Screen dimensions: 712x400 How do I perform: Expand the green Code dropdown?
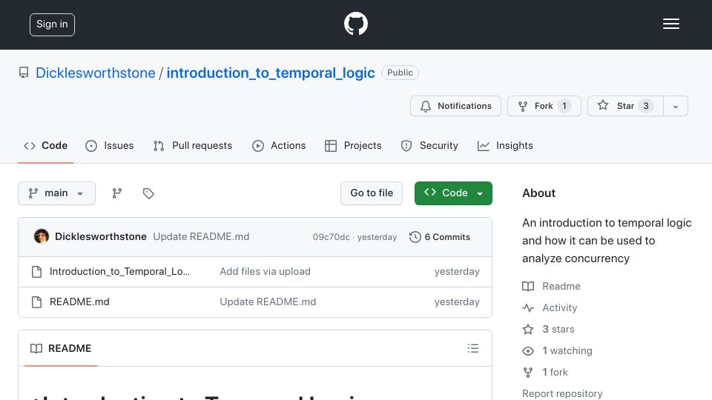(453, 193)
